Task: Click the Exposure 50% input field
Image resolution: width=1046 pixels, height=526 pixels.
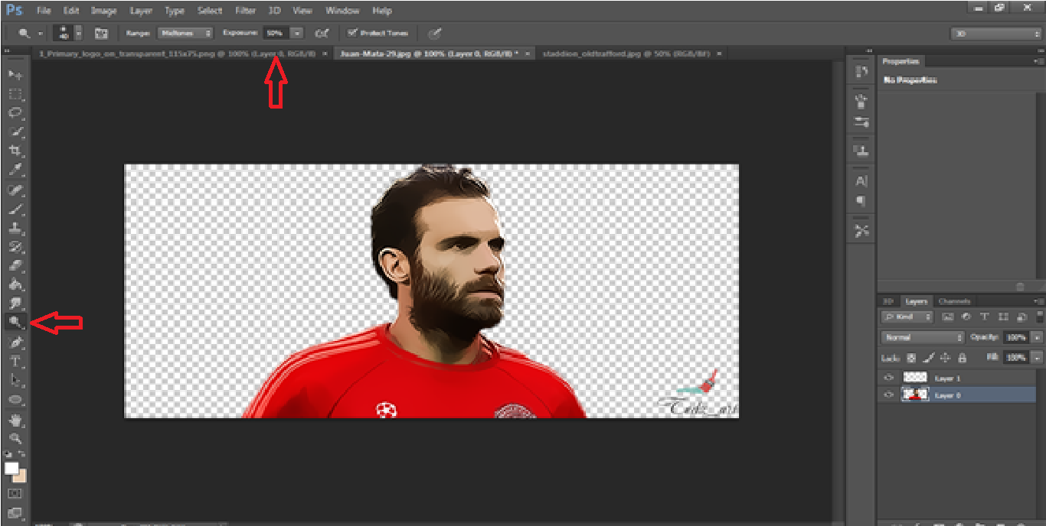Action: pos(276,33)
